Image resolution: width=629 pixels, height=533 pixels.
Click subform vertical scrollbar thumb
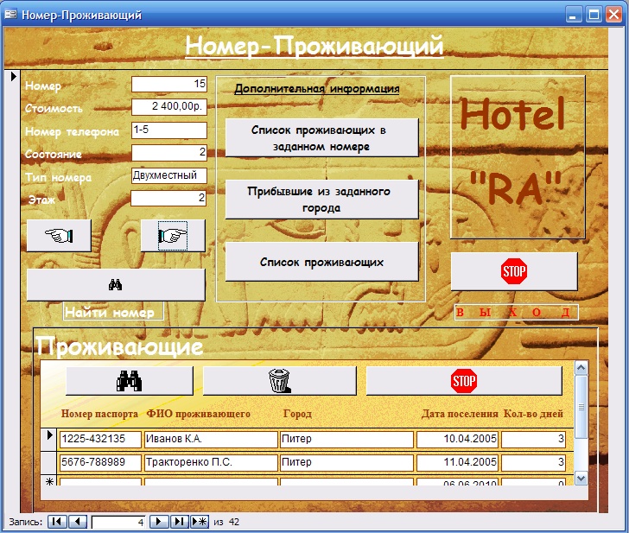click(581, 407)
